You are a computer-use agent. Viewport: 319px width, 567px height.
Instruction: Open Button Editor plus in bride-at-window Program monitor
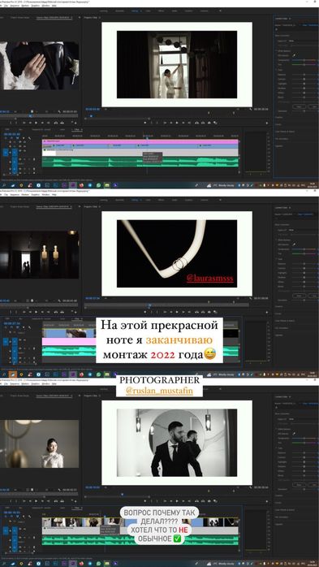pyautogui.click(x=266, y=123)
